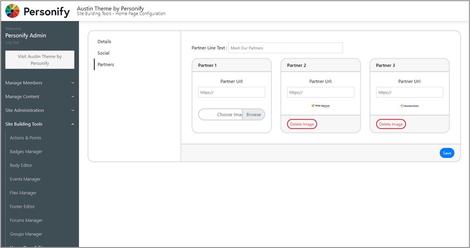Click the MemberClicks partner logo image

coord(410,106)
